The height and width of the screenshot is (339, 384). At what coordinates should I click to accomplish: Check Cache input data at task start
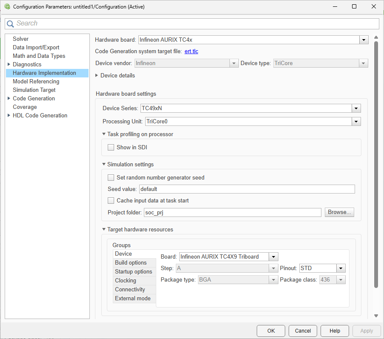click(111, 201)
